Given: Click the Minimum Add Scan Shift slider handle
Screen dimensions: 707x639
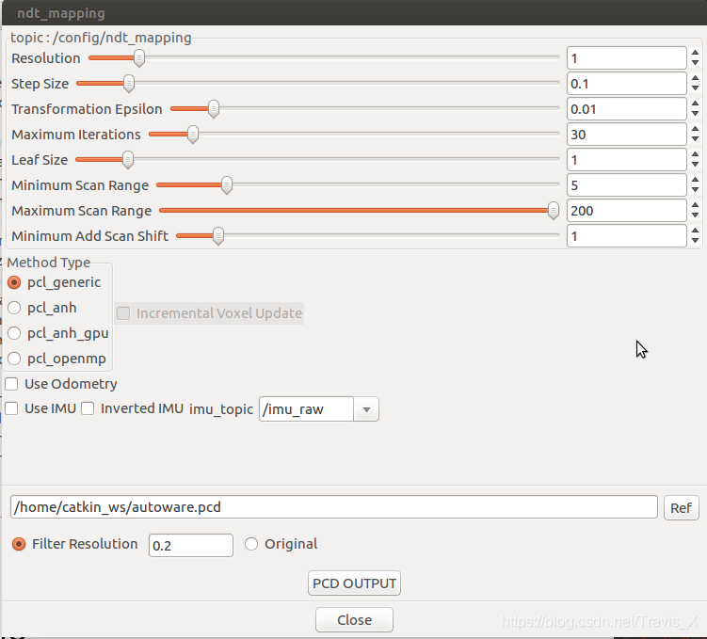Looking at the screenshot, I should click(218, 235).
